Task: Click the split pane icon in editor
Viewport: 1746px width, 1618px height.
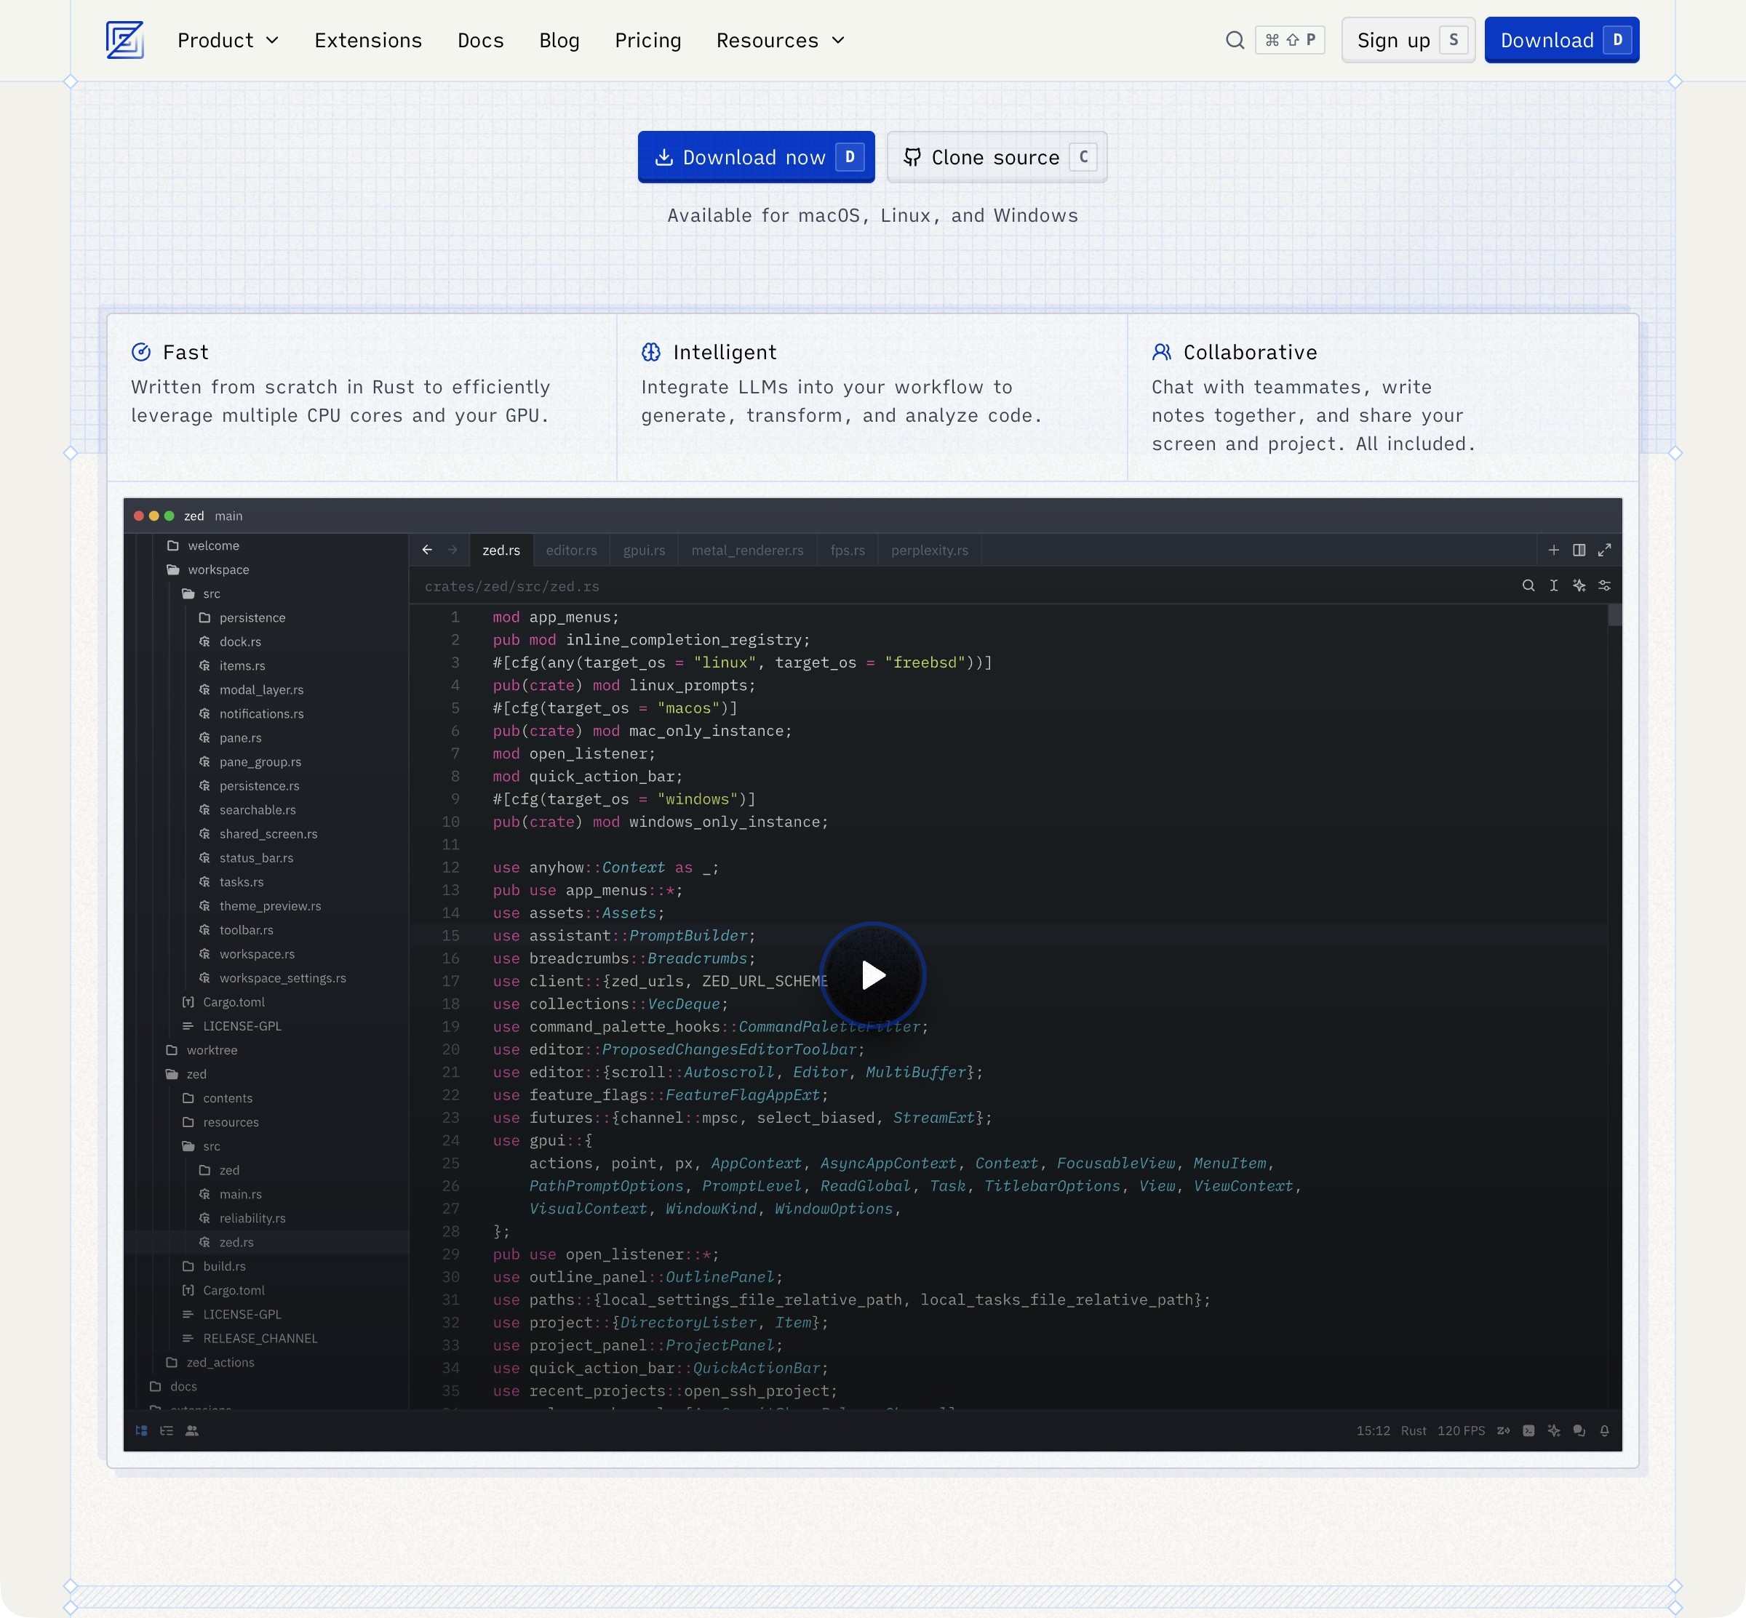Action: [x=1579, y=550]
